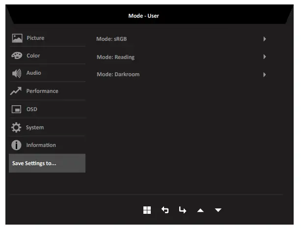The image size is (302, 231).
Task: Expand the Mode: Darkroom arrow
Action: (x=265, y=75)
